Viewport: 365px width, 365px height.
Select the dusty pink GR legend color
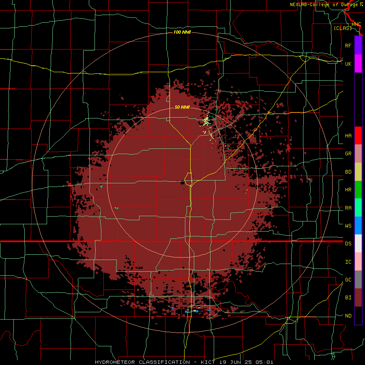point(358,154)
